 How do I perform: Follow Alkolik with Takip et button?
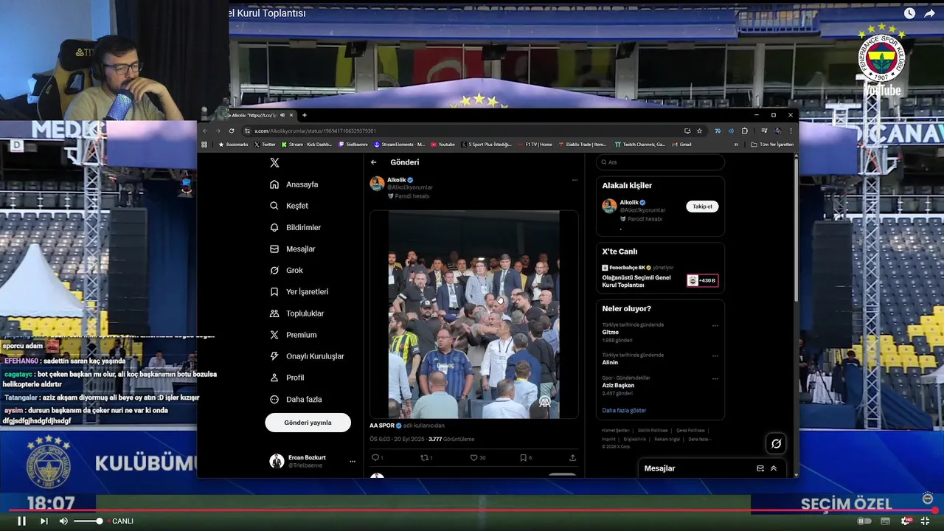tap(702, 206)
